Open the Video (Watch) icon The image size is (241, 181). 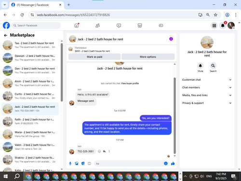click(119, 26)
